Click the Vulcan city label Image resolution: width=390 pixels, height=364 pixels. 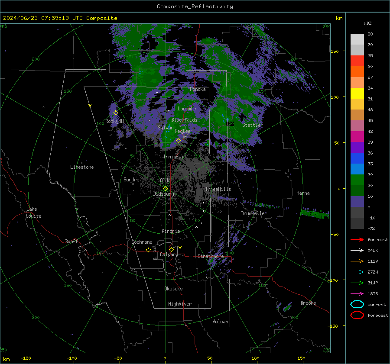pos(221,322)
